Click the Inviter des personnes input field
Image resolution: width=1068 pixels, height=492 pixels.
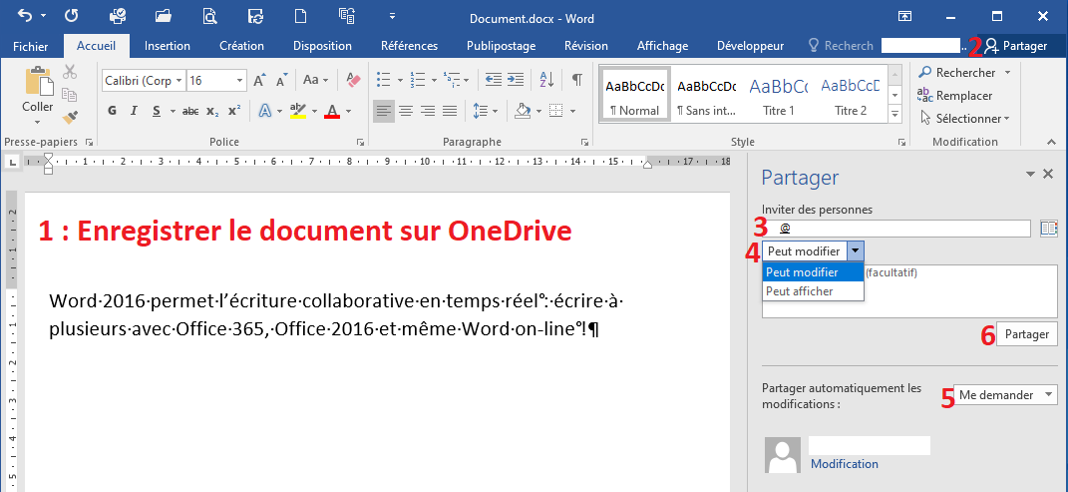point(896,229)
